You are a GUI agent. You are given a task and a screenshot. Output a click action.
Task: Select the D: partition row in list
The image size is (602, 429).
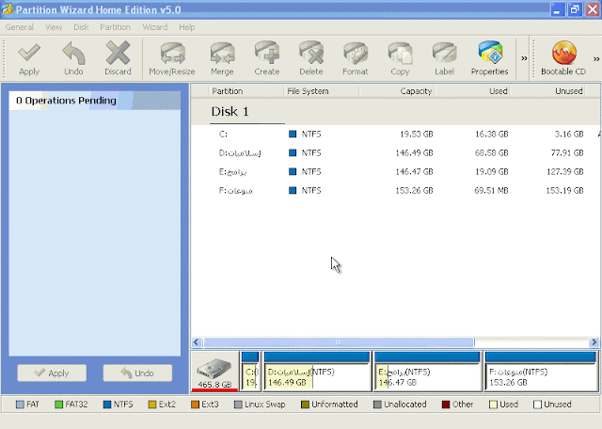tap(395, 152)
